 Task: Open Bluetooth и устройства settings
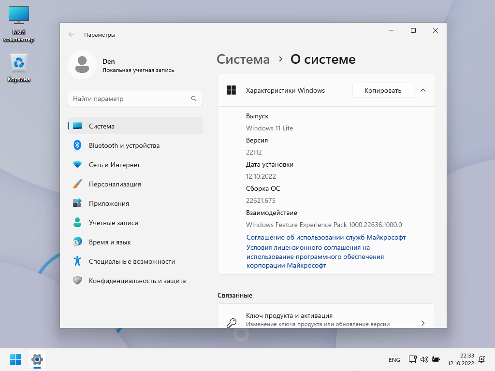click(124, 145)
